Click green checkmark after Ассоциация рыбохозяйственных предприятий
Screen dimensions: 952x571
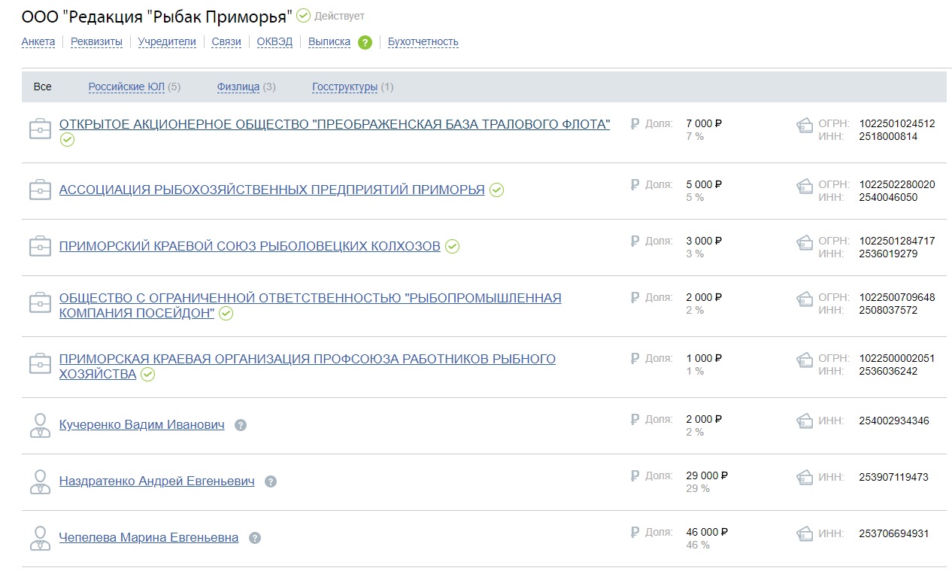tap(496, 190)
